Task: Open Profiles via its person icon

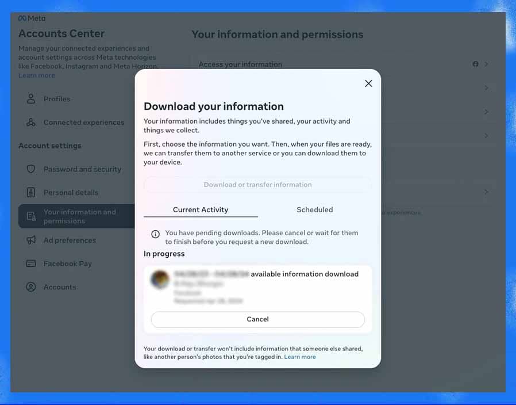Action: (31, 99)
